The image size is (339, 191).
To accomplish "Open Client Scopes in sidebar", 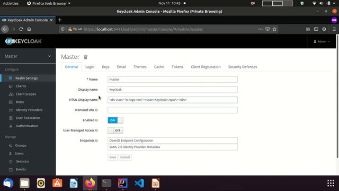I will pyautogui.click(x=26, y=94).
